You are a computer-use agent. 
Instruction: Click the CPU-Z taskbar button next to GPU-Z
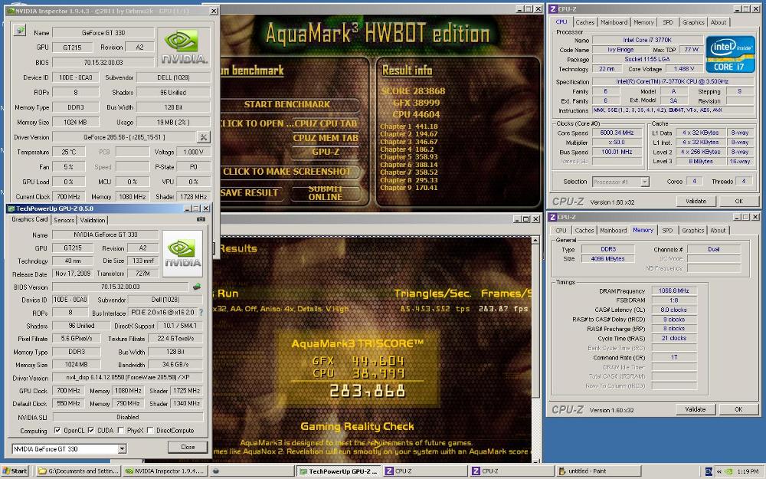[x=424, y=471]
